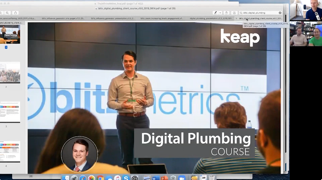Clear the search field text

click(x=280, y=13)
